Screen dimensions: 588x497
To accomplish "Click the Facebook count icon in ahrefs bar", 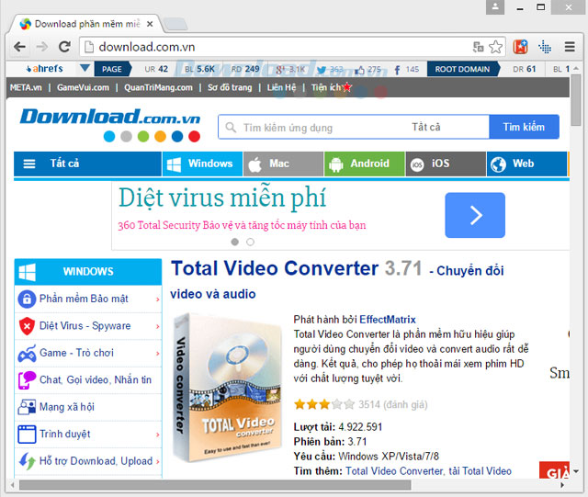I will [397, 70].
